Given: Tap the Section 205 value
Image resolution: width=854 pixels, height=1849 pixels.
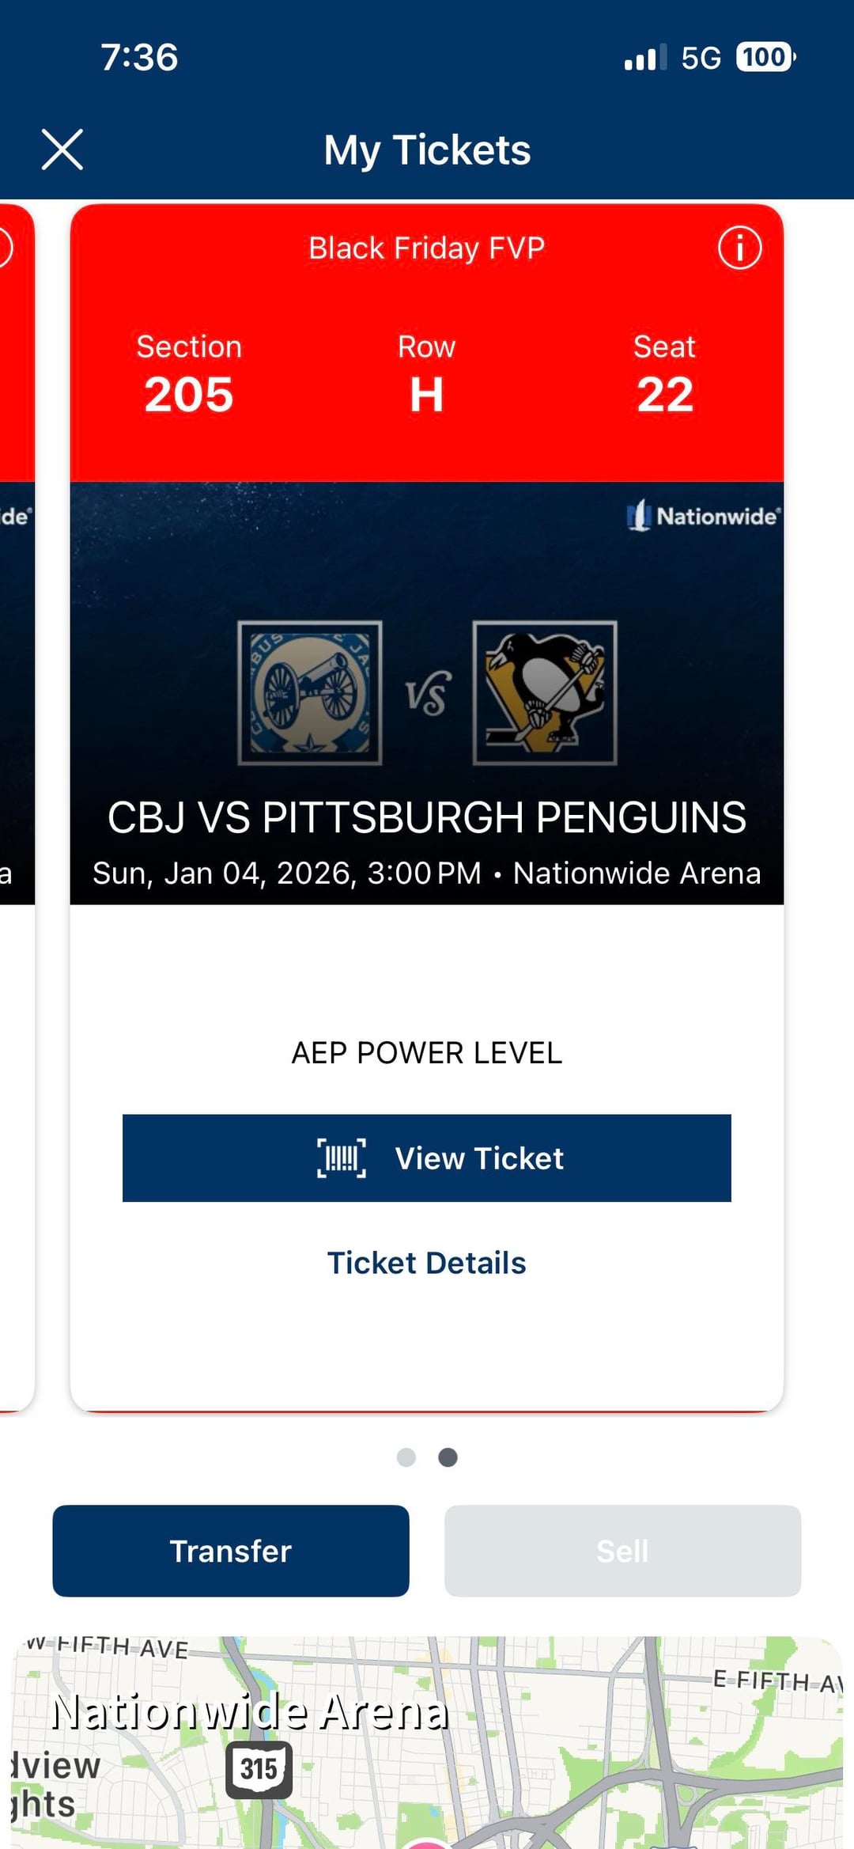Looking at the screenshot, I should click(189, 394).
